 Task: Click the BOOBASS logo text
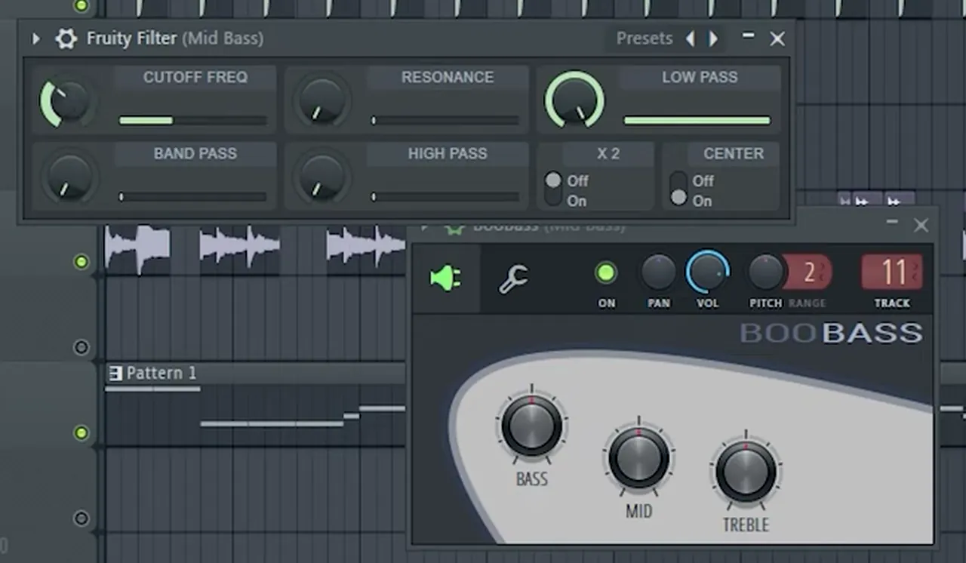[x=831, y=333]
